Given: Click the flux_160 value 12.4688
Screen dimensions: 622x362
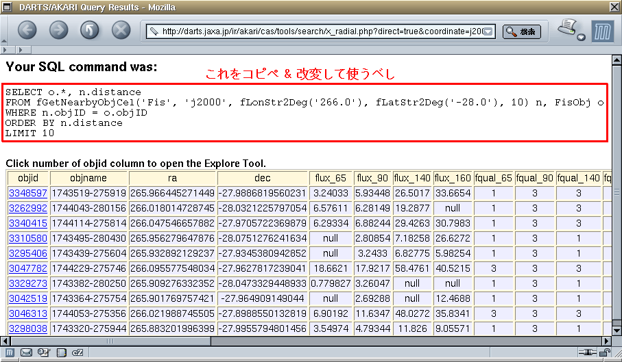Looking at the screenshot, I should point(453,298).
